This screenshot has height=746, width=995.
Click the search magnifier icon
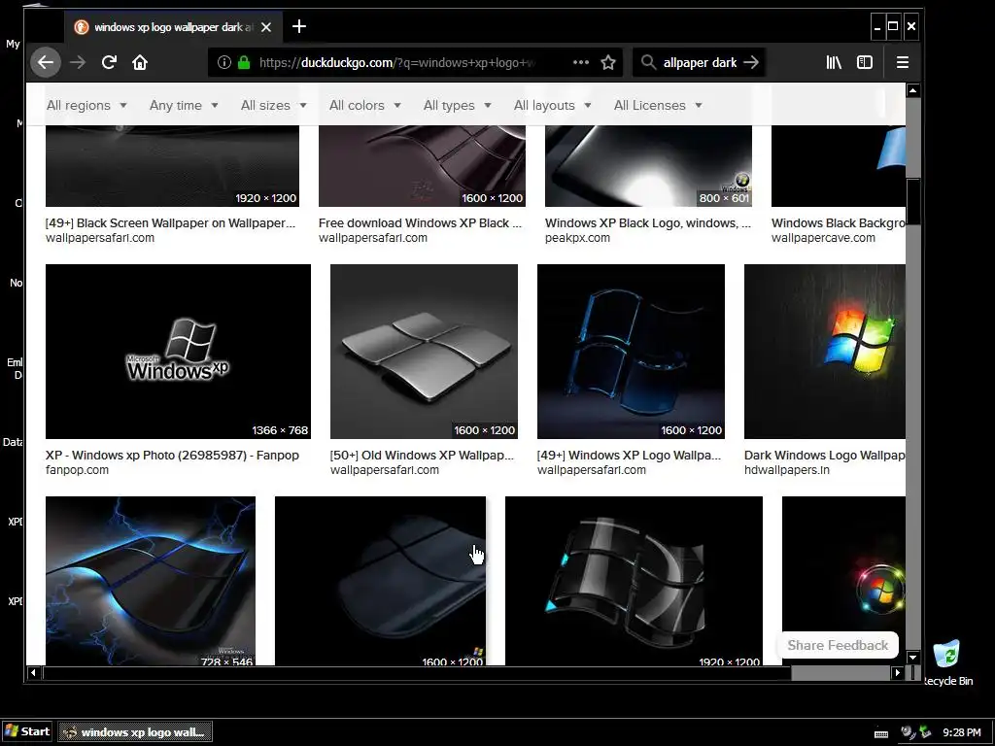(648, 62)
